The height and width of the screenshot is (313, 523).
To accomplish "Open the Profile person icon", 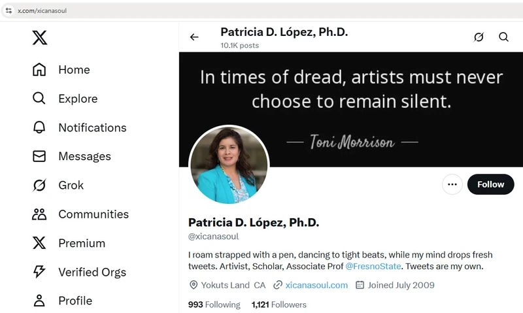I will coord(39,301).
